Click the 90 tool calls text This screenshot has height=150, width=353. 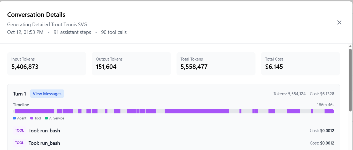114,32
